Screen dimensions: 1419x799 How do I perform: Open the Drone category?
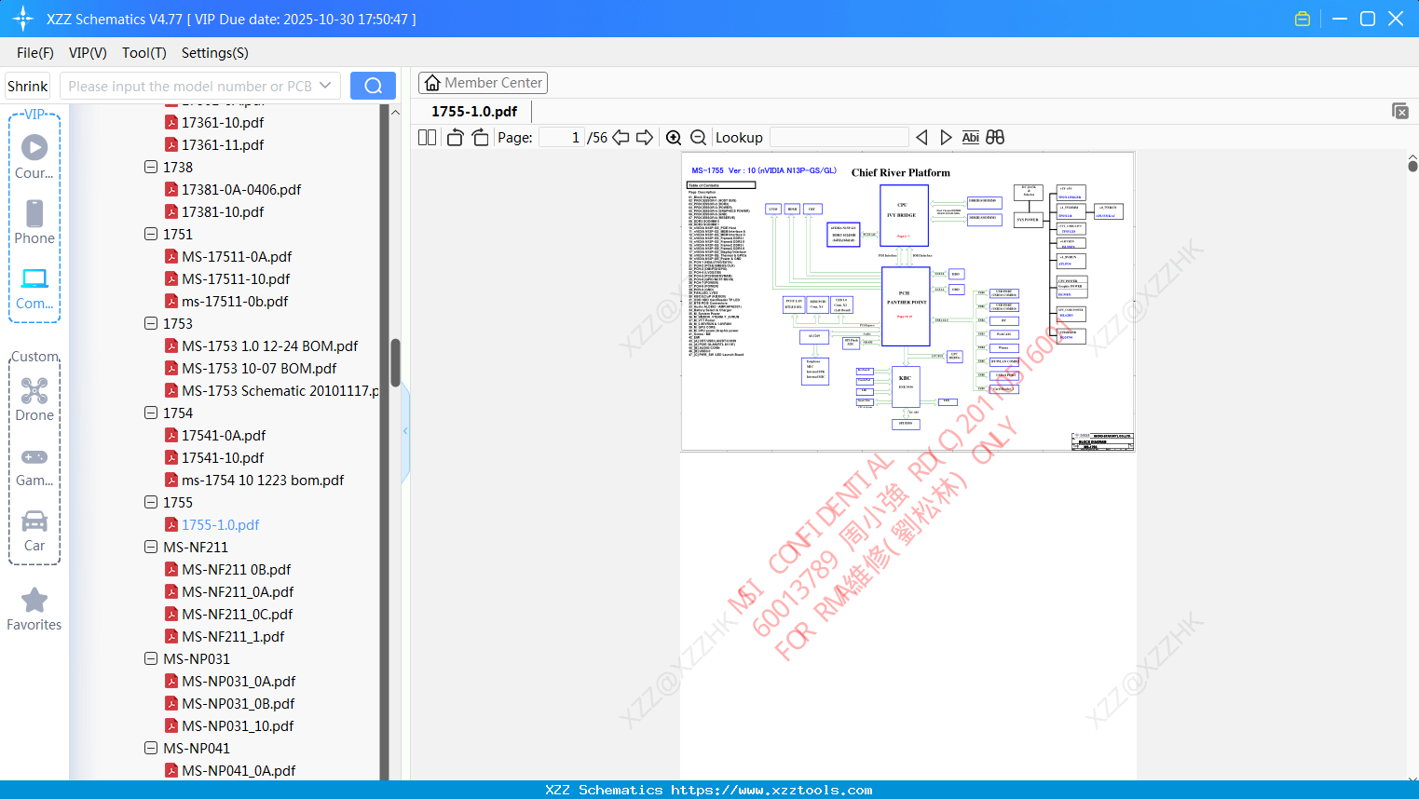[x=34, y=399]
